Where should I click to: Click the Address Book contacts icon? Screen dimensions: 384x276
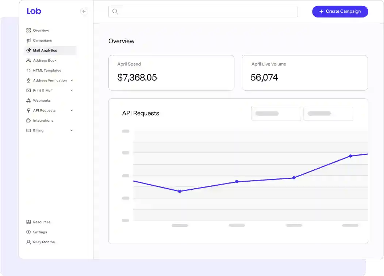click(28, 60)
